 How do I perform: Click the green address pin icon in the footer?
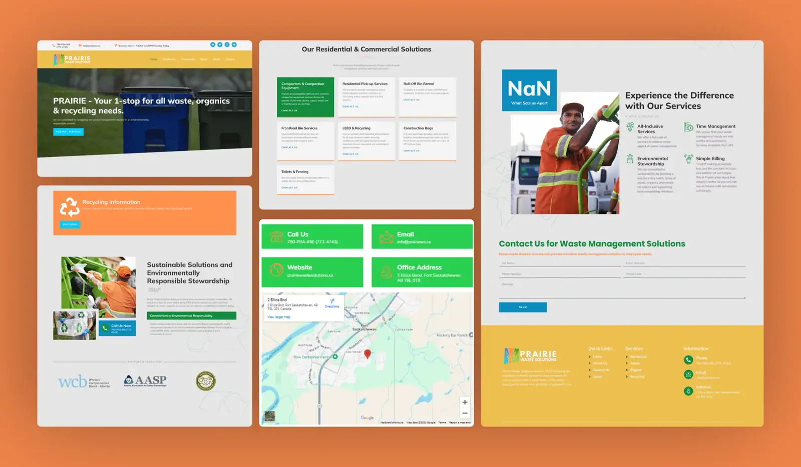688,391
